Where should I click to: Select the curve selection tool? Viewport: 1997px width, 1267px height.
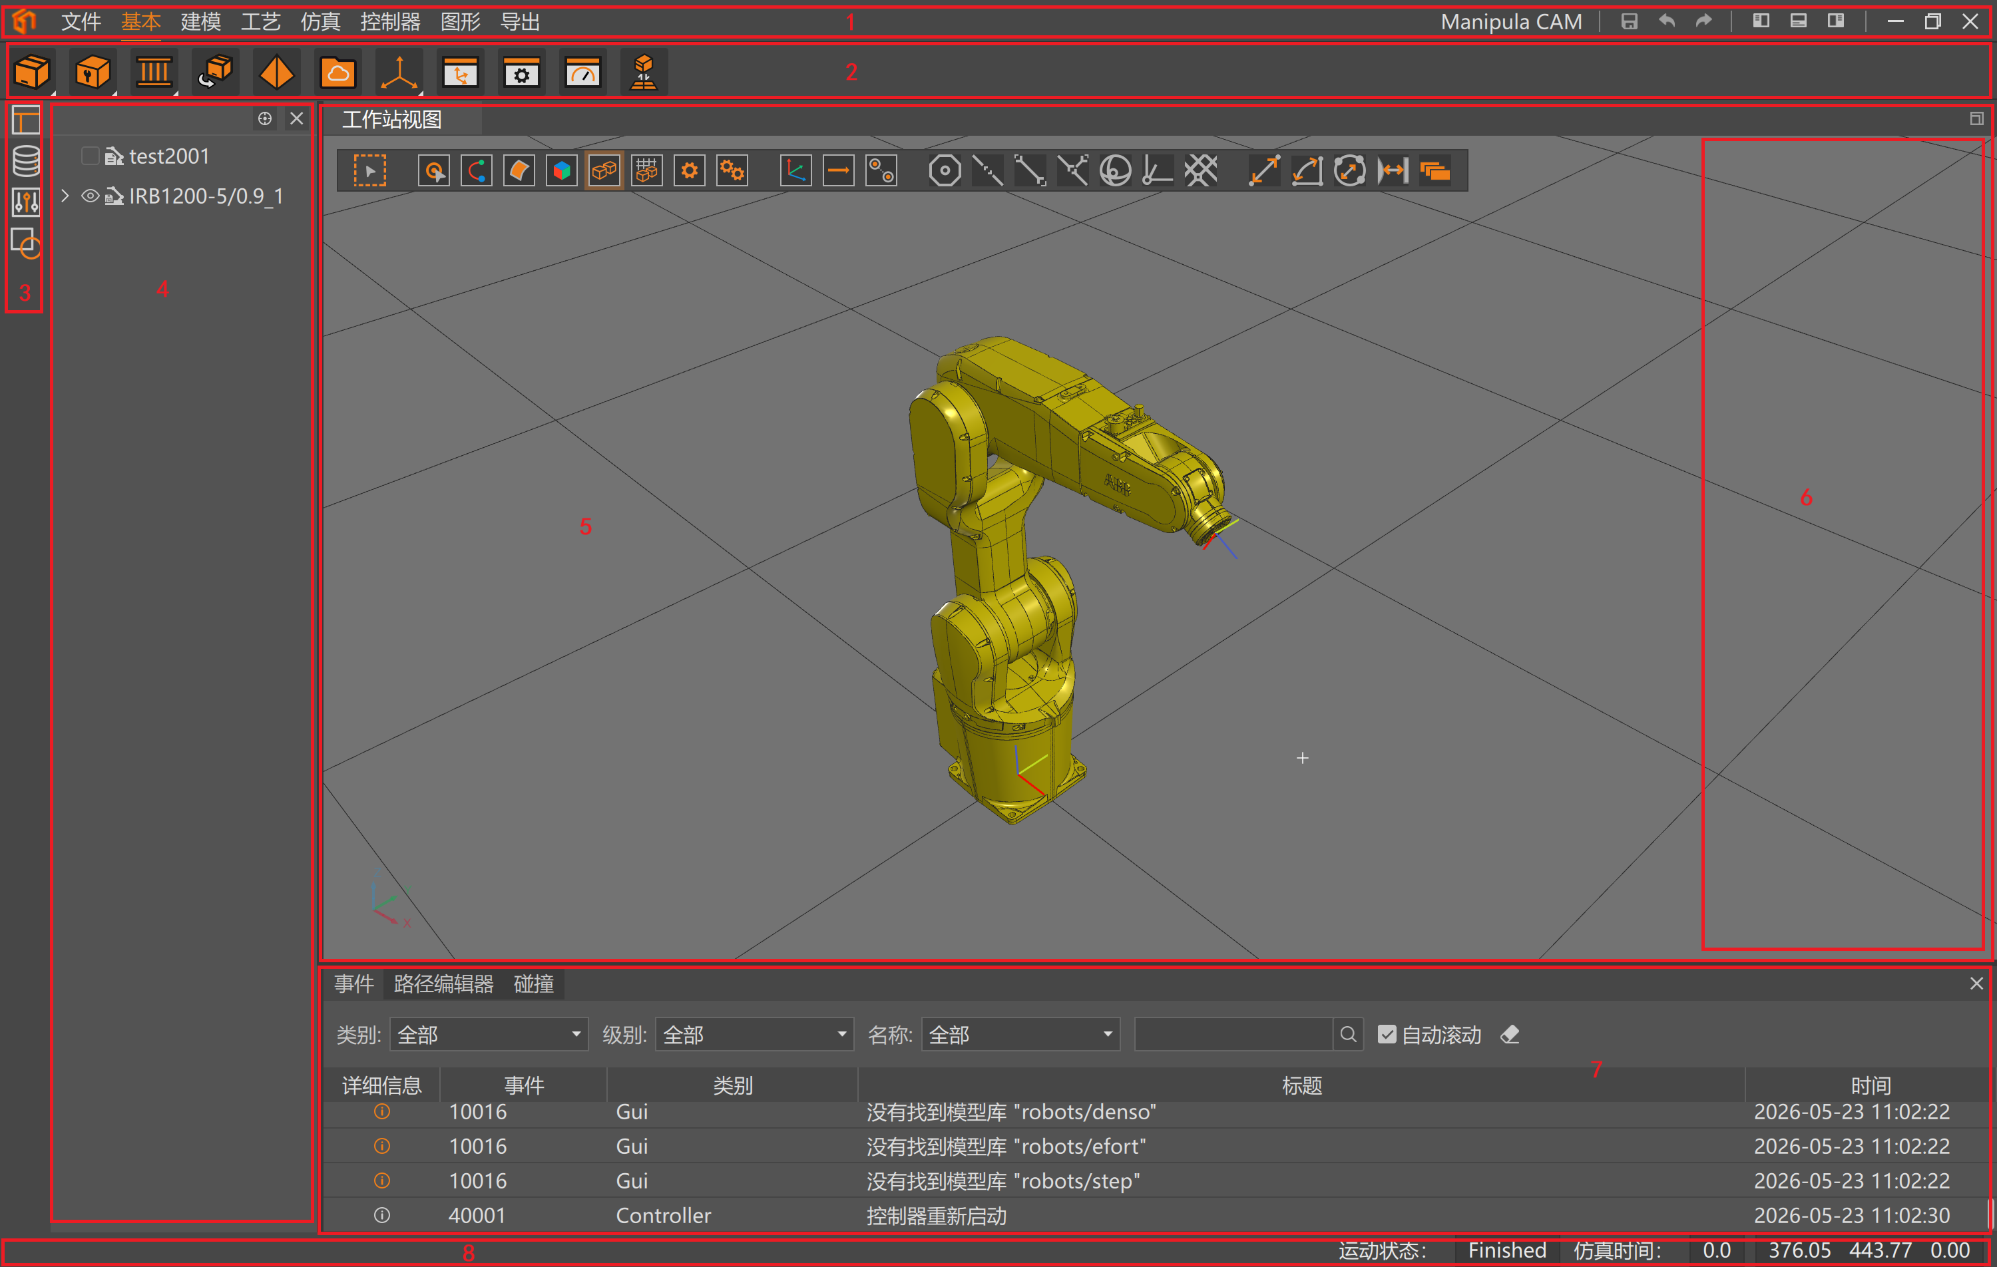477,171
